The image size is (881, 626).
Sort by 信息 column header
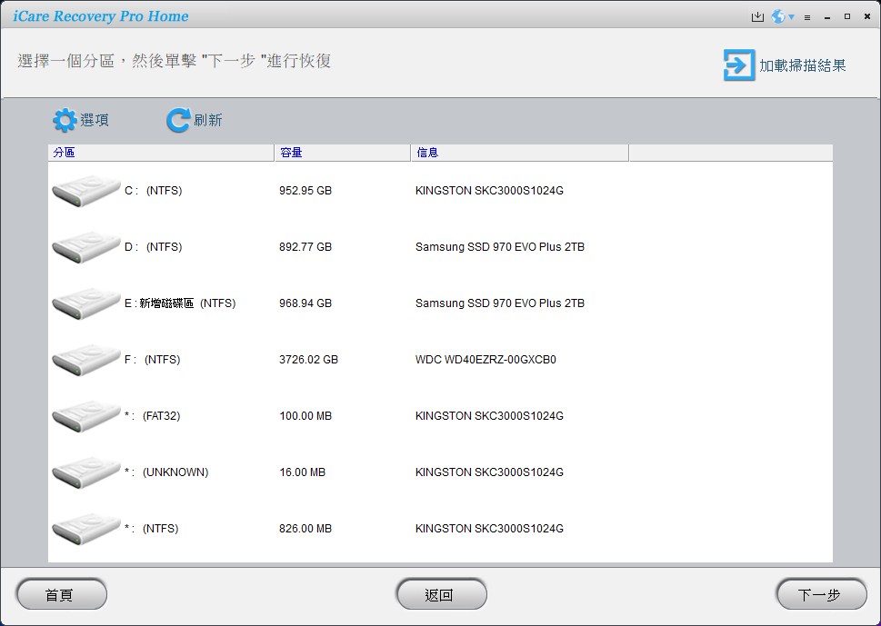pos(520,153)
